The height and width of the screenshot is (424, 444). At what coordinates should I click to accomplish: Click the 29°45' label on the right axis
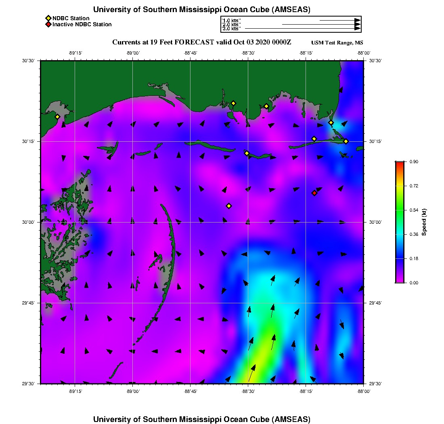point(375,303)
